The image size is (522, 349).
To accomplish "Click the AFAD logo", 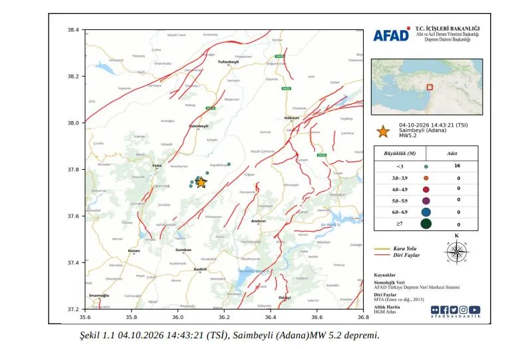I will [x=392, y=35].
